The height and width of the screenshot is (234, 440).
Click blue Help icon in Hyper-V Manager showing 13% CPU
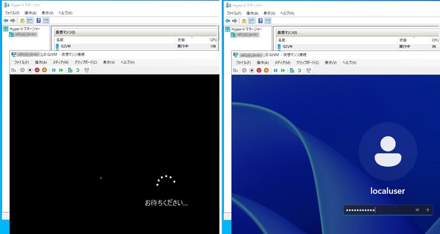coord(39,21)
